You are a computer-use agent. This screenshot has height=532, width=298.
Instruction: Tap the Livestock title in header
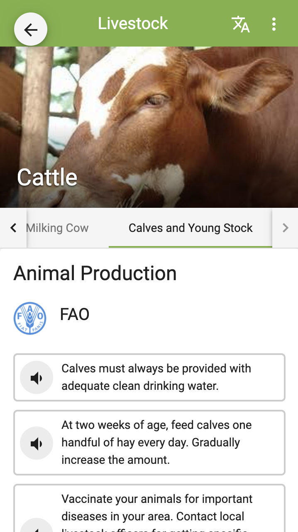(133, 23)
